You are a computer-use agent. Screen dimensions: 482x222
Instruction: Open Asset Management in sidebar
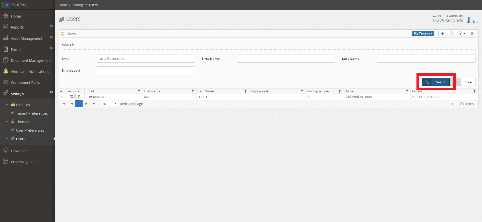click(27, 39)
